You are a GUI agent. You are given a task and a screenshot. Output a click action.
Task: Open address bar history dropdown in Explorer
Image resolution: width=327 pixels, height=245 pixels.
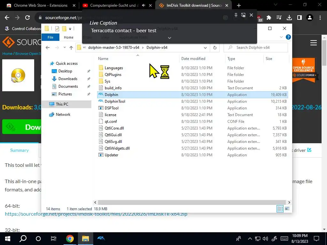click(x=205, y=48)
